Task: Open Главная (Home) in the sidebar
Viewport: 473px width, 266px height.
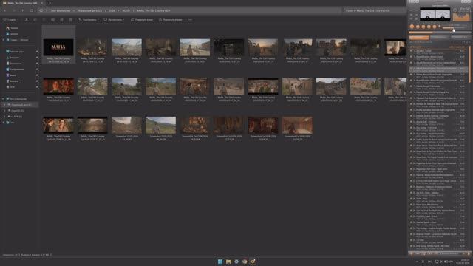Action: 12,28
